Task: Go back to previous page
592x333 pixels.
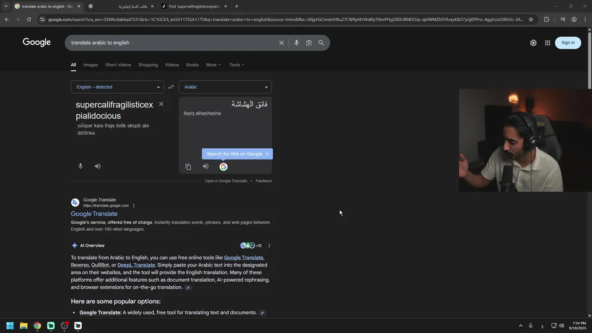Action: pyautogui.click(x=6, y=19)
